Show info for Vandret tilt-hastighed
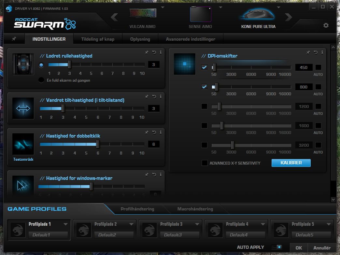This screenshot has height=255, width=340. tap(161, 97)
